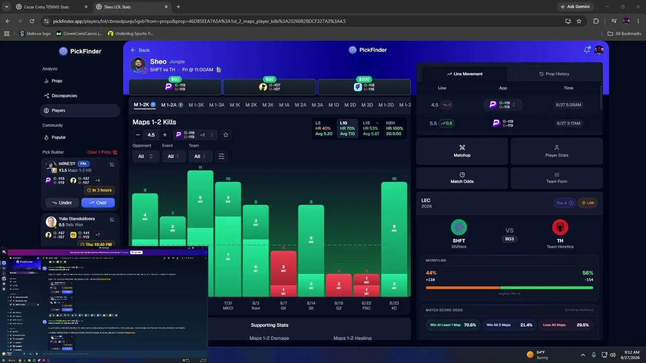Click Sheo player avatar
This screenshot has height=363, width=646.
tap(138, 65)
